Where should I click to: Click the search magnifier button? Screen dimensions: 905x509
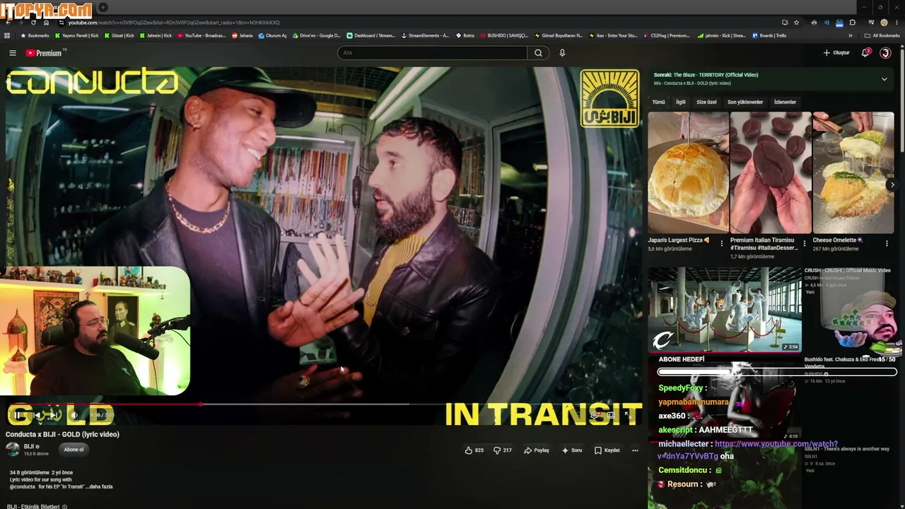[538, 53]
